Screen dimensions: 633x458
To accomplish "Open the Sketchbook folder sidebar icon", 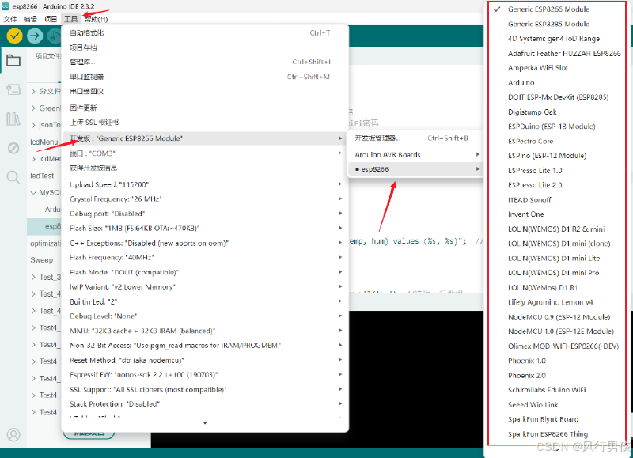I will pos(13,61).
